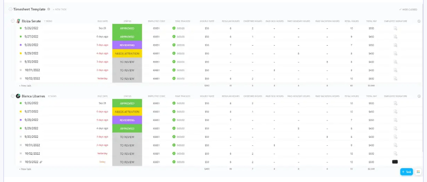Open NEEDS ATTENTION status on Eloiza's 9/29/2022
Screen dimensions: 427x182
coord(127,54)
